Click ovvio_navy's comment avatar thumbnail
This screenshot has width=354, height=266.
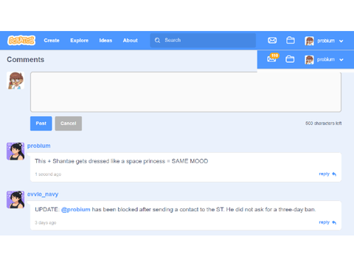[x=15, y=199]
